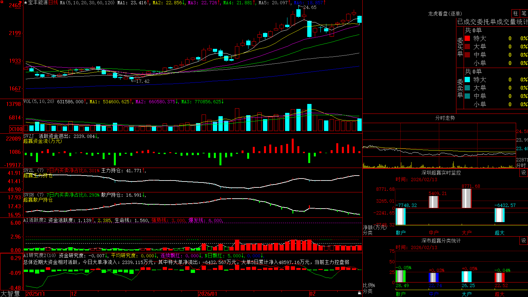Image resolution: width=528 pixels, height=297 pixels.
Task: Click the 龙虎看盘(逐单) panel title
Action: 445,14
